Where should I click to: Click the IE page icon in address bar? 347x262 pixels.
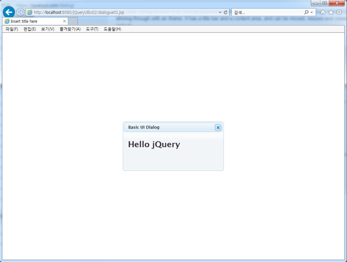click(x=29, y=12)
